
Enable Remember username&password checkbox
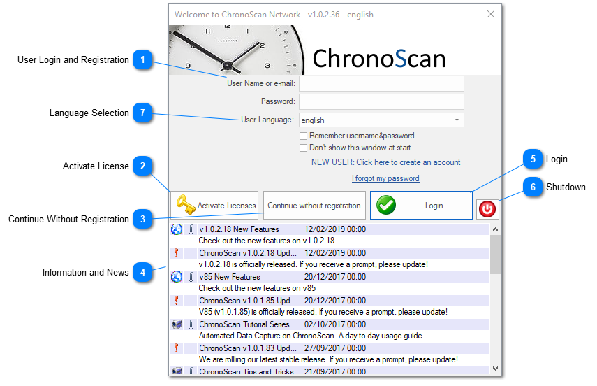304,136
